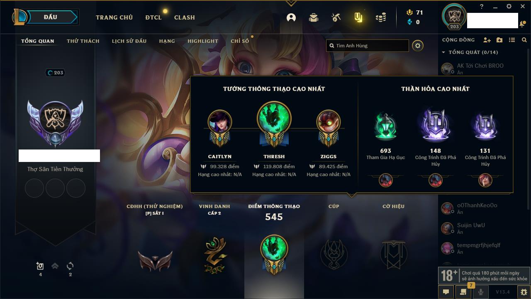The image size is (531, 299).
Task: Click the Add Friend icon
Action: point(487,40)
